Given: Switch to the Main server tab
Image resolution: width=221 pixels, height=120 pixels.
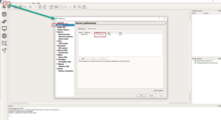Looking at the screenshot, I should (x=81, y=29).
